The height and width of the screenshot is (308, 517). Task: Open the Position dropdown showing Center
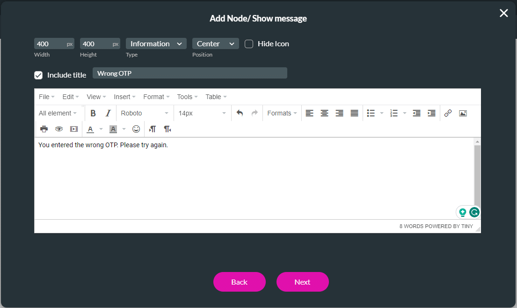(215, 43)
